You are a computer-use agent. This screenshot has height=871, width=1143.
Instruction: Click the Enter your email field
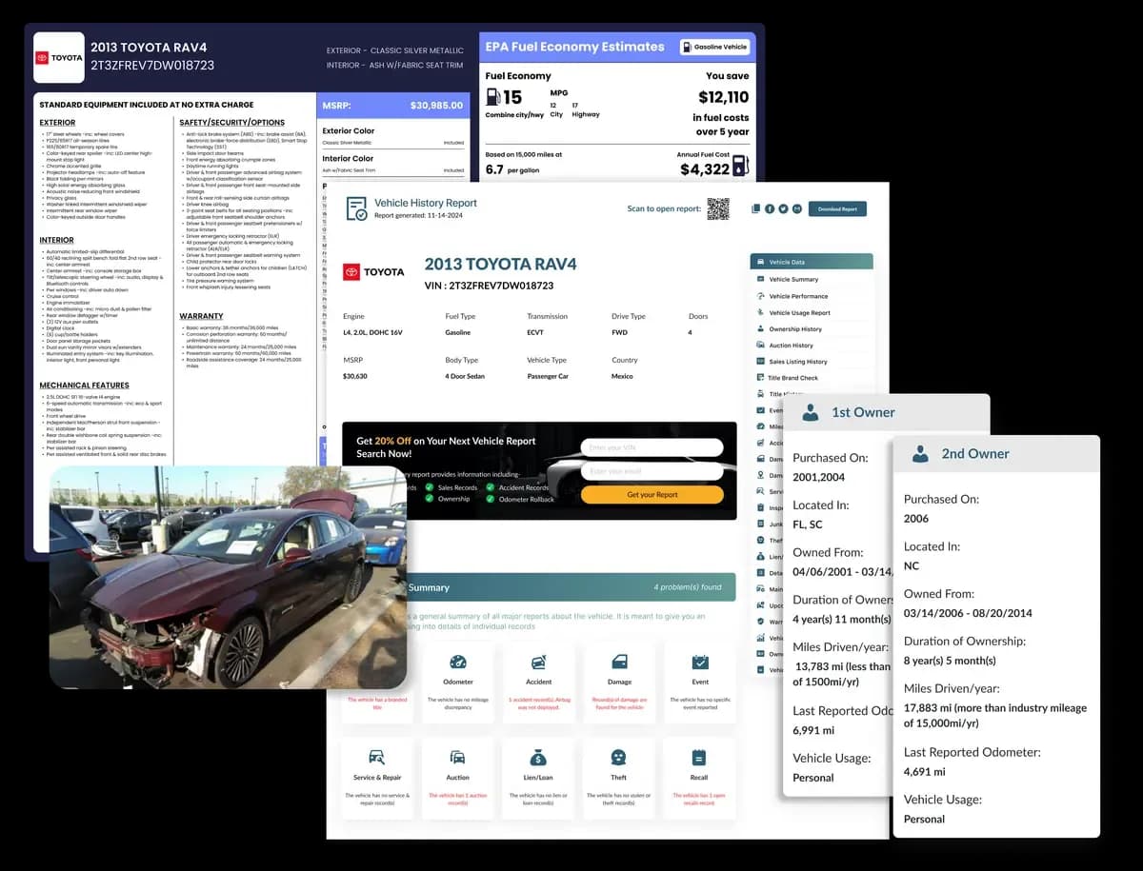tap(652, 471)
